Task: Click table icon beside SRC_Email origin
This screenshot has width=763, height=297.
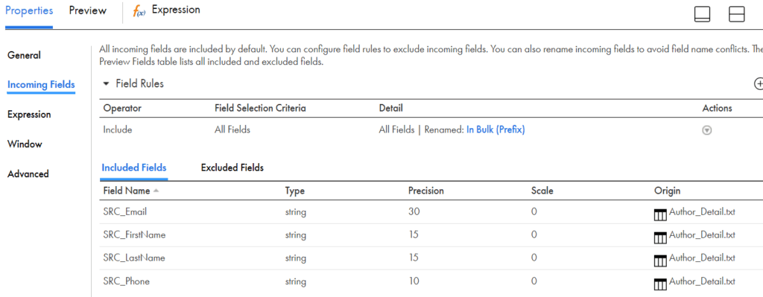Action: [x=660, y=214]
